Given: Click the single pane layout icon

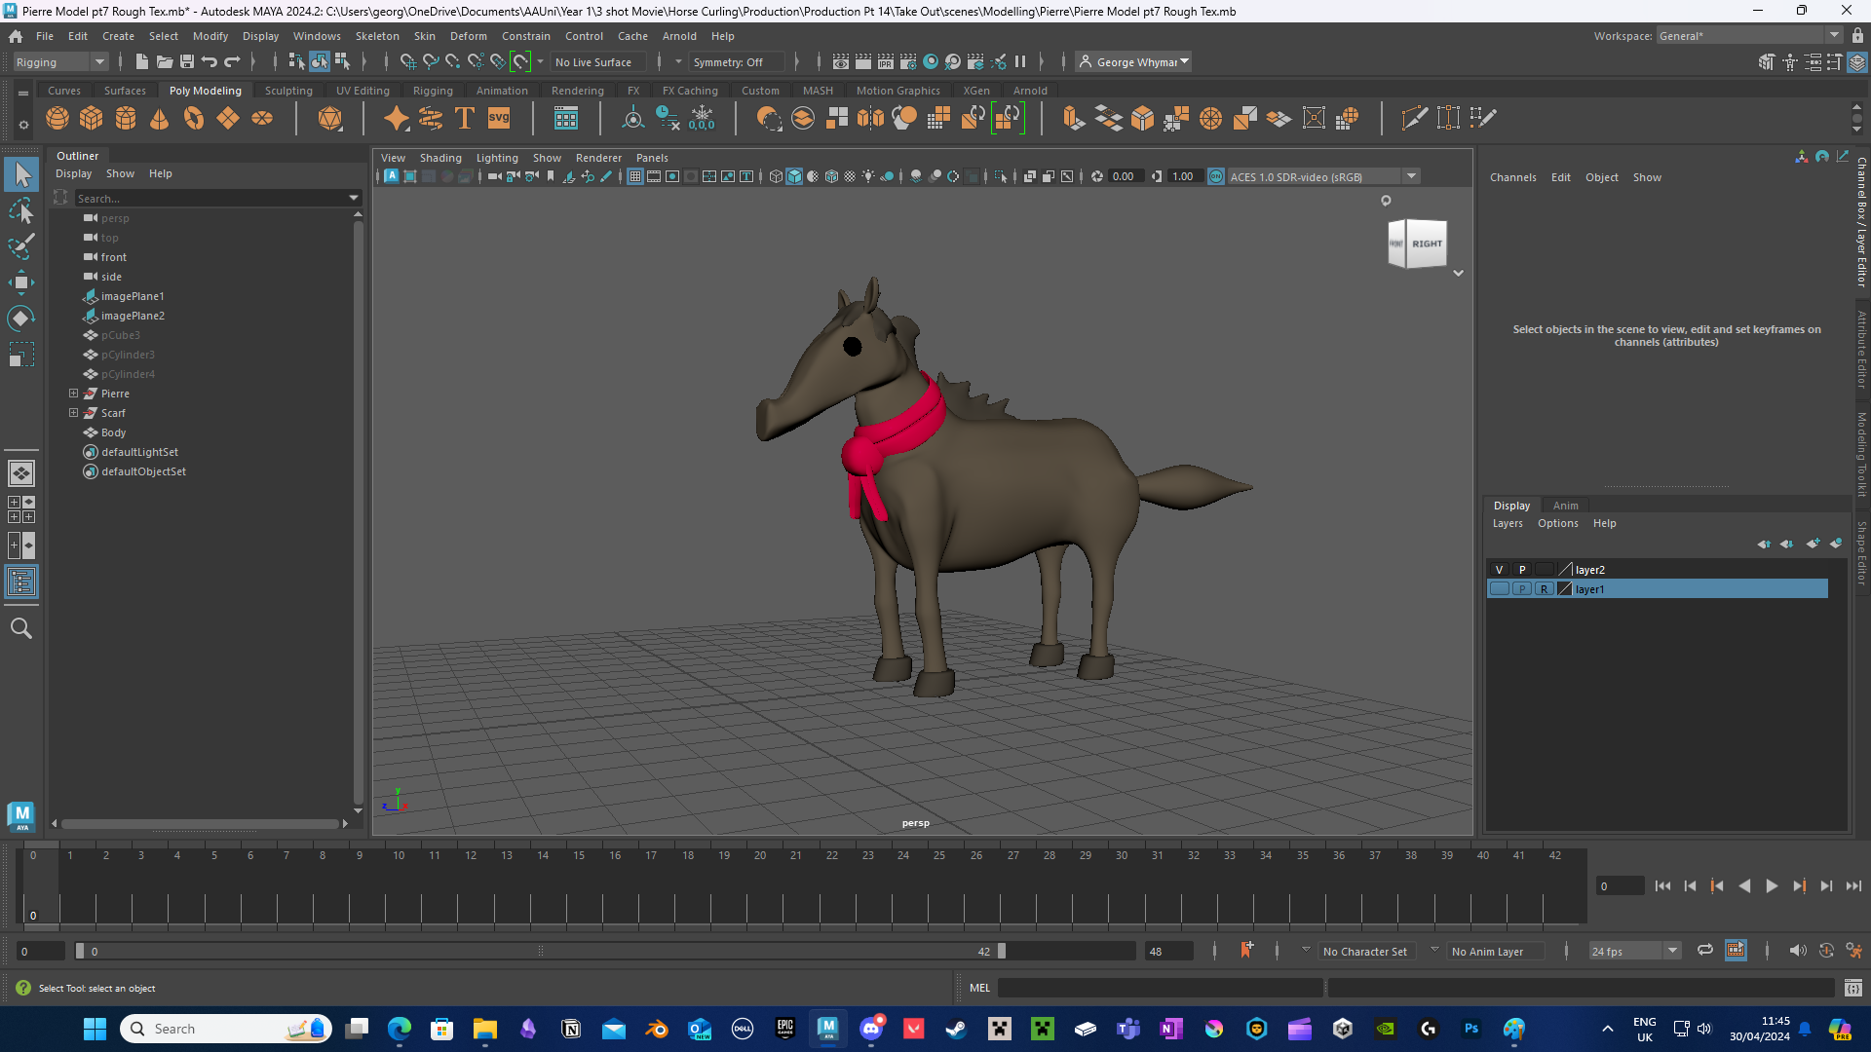Looking at the screenshot, I should (21, 473).
